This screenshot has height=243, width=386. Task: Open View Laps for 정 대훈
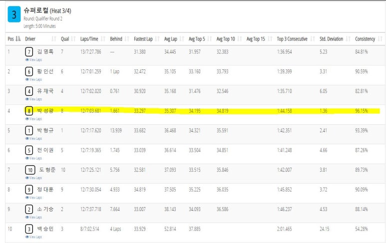pyautogui.click(x=33, y=198)
